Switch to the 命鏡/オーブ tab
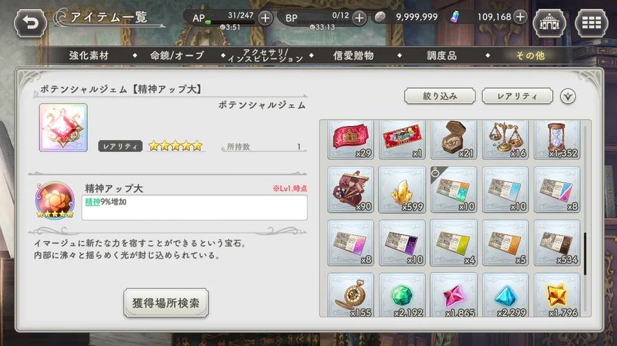617x346 pixels. click(177, 55)
